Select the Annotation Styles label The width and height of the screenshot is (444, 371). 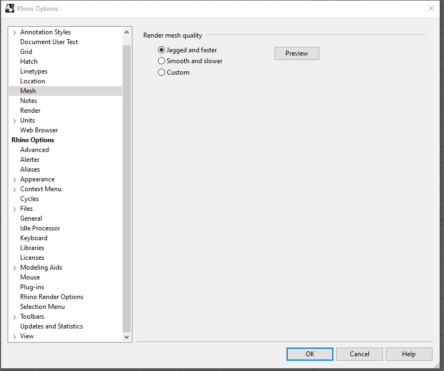tap(46, 32)
